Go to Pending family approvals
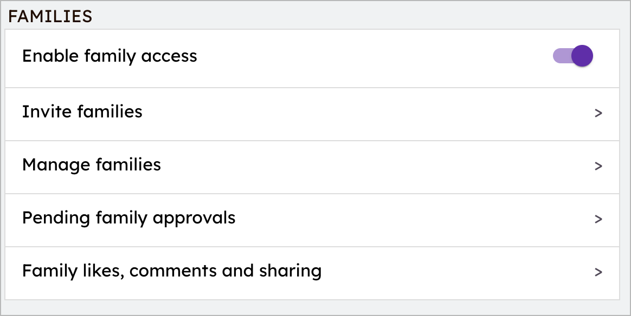The height and width of the screenshot is (316, 631). pos(129,218)
